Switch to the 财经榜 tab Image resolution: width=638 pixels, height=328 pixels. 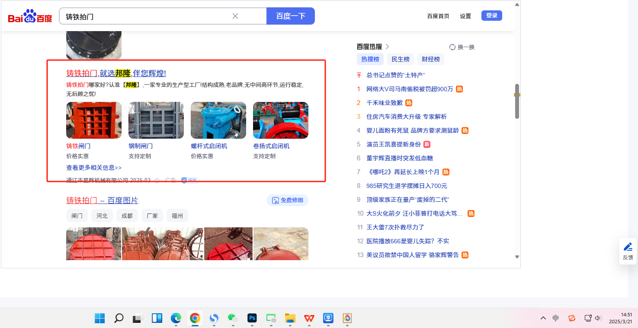click(x=431, y=59)
